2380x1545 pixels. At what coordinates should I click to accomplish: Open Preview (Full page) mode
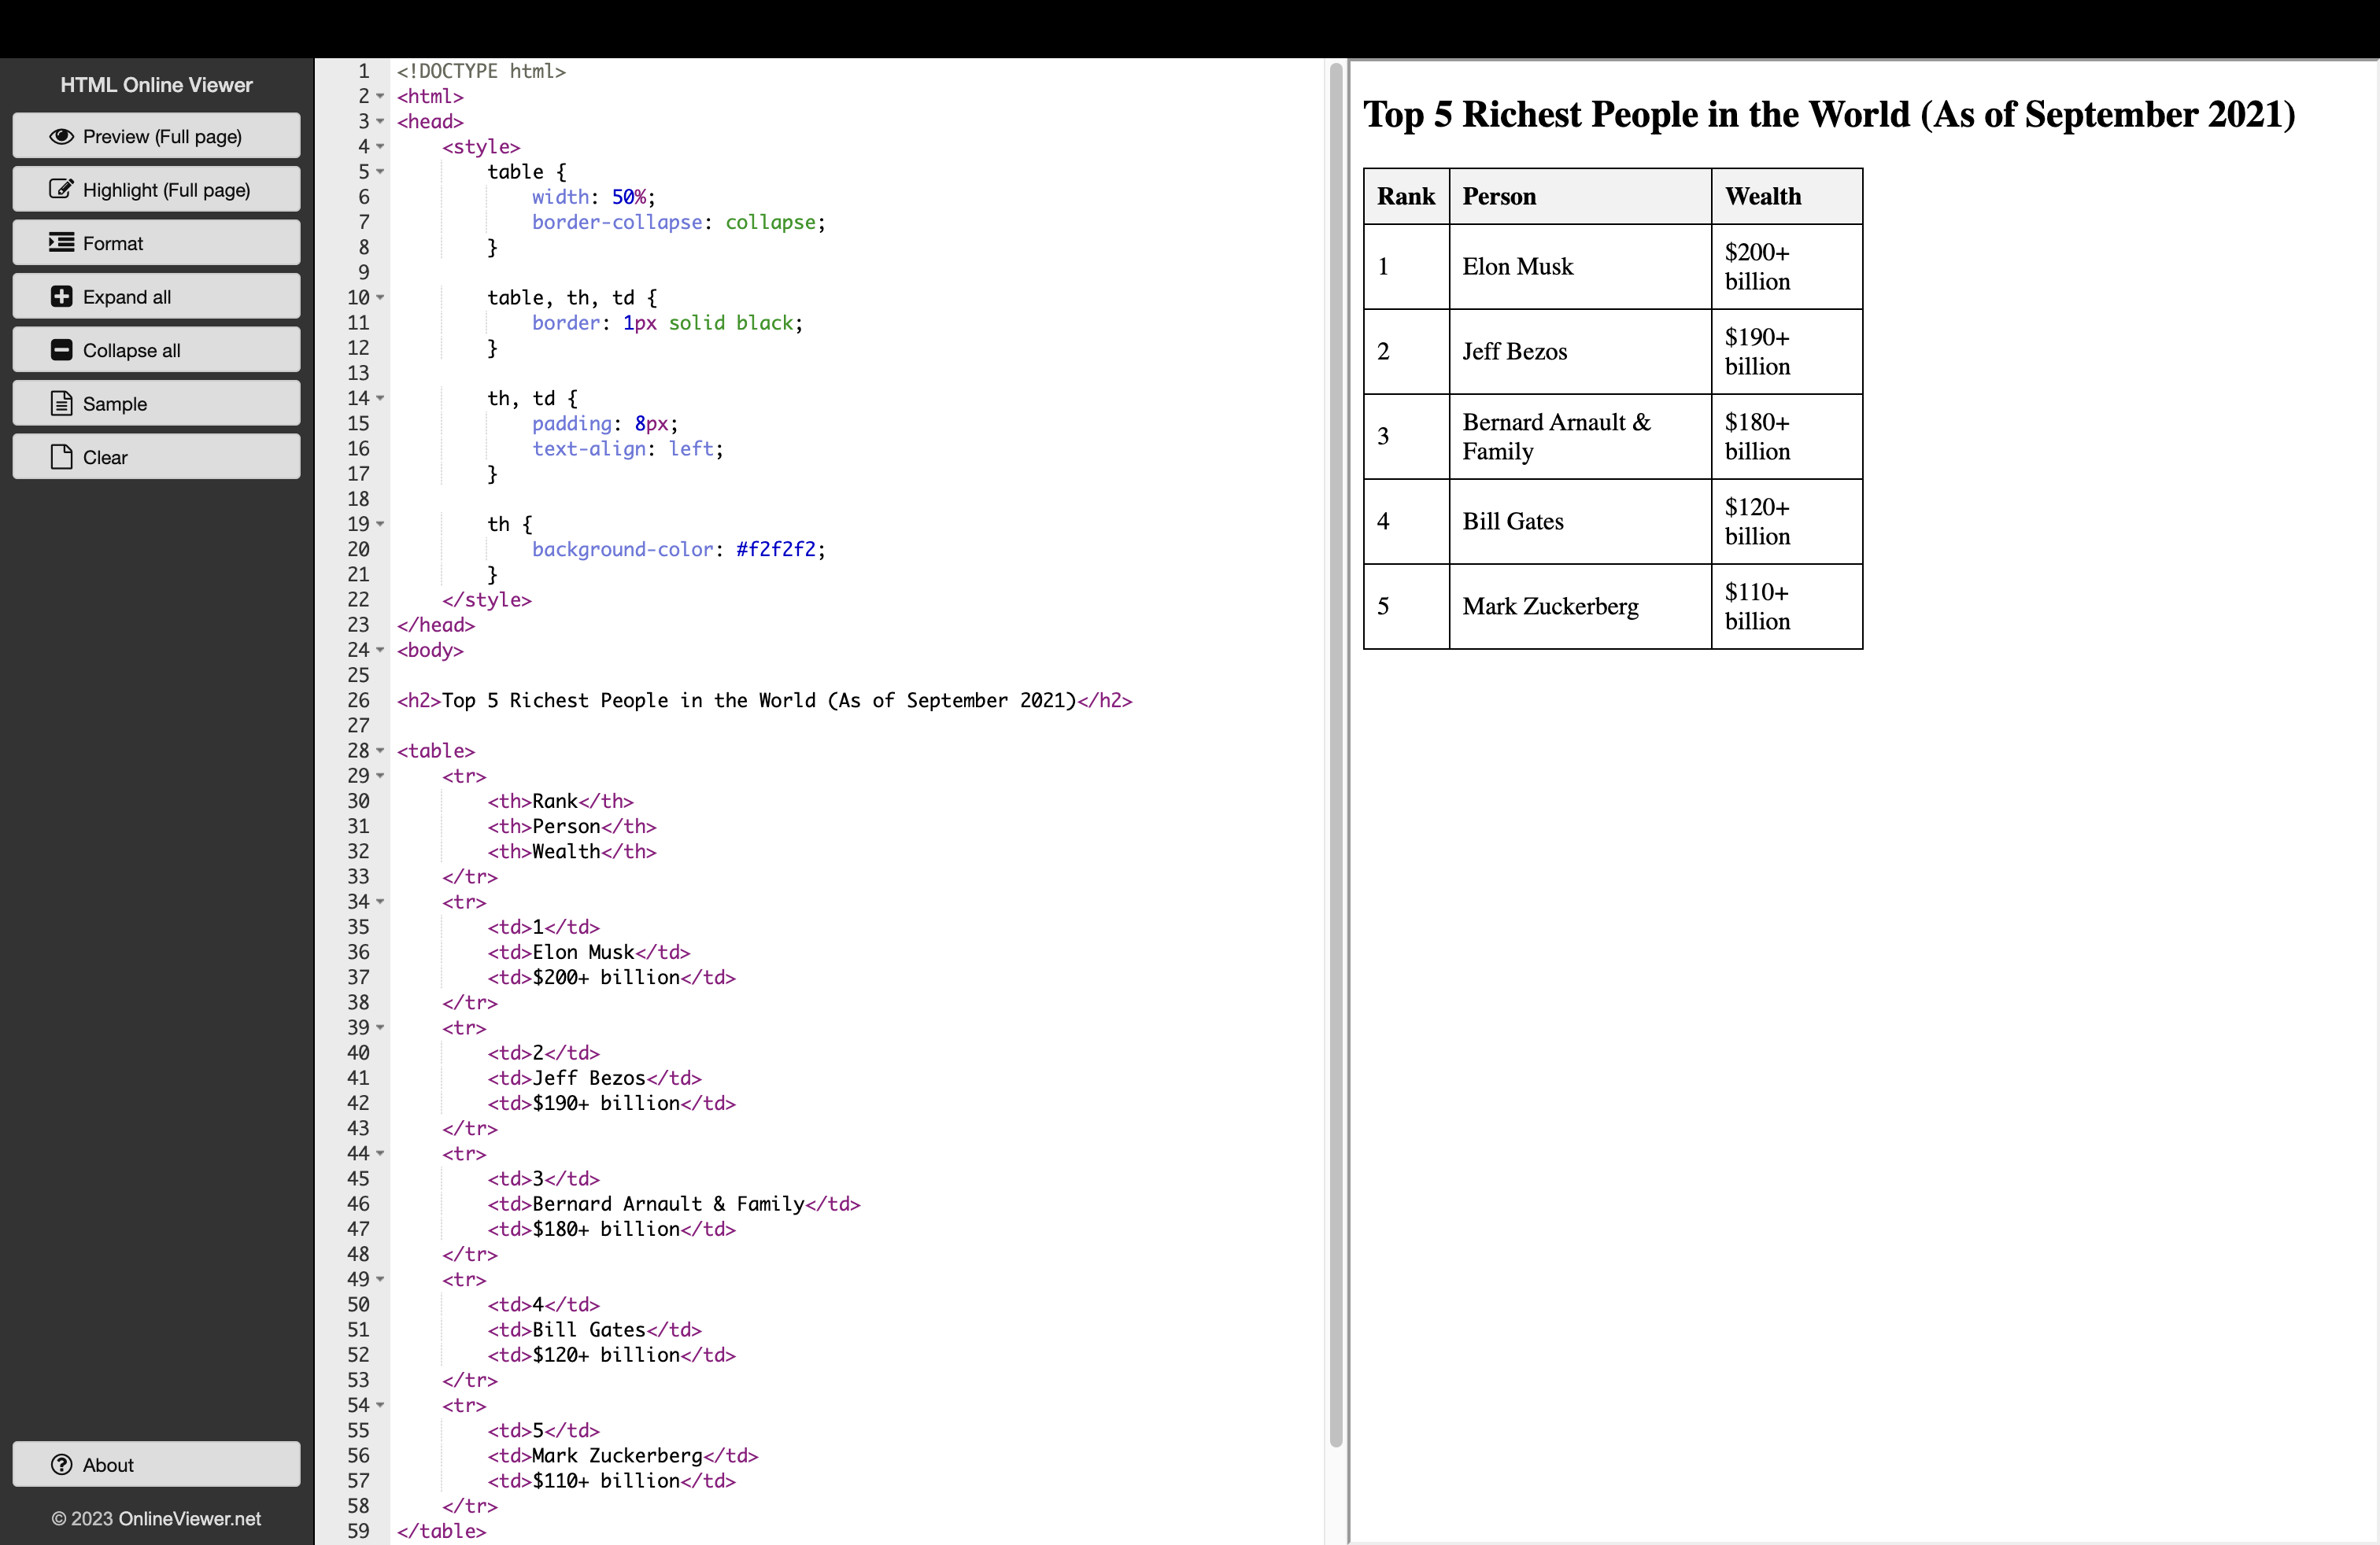(156, 136)
